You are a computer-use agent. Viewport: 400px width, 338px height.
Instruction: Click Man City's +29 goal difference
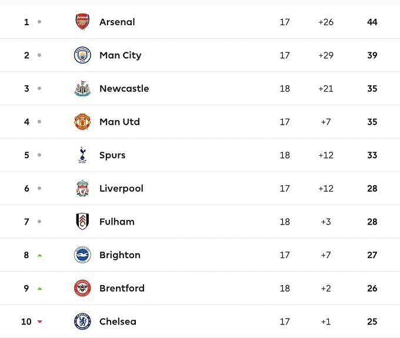coord(326,55)
